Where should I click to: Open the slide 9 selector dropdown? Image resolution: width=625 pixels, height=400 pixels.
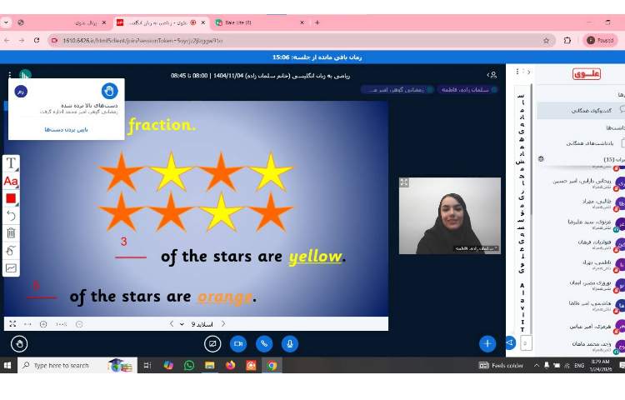tap(198, 324)
